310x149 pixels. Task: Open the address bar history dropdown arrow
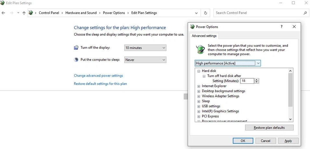(196, 13)
